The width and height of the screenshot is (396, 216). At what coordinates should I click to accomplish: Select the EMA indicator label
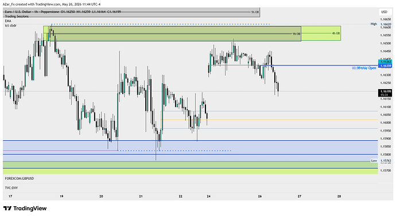point(8,21)
